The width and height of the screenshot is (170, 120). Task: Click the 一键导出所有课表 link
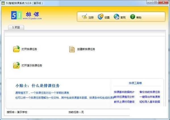click(150, 97)
